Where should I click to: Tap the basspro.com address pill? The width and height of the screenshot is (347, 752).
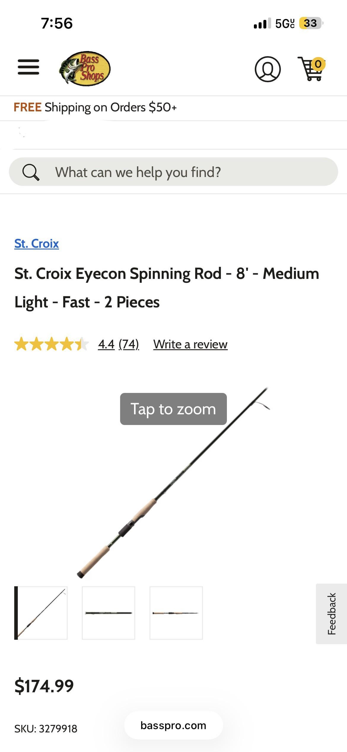173,726
